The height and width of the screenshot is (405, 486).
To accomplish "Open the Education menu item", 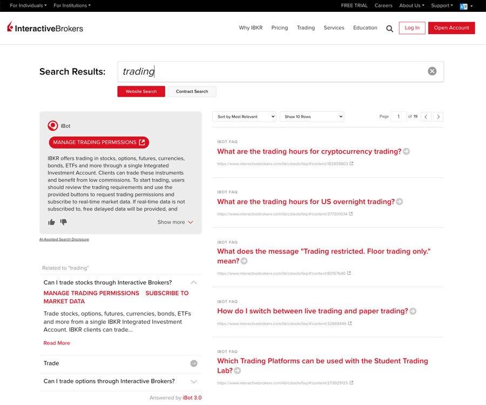I will pos(365,28).
